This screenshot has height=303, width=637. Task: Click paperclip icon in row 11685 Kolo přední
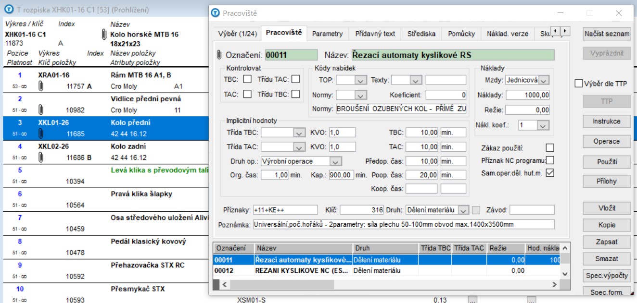pyautogui.click(x=41, y=134)
